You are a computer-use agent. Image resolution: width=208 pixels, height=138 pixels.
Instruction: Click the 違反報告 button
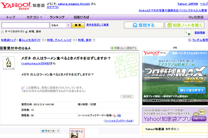127,96
